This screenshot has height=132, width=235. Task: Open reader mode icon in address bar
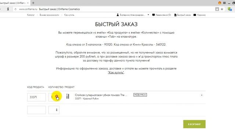[x=217, y=9]
